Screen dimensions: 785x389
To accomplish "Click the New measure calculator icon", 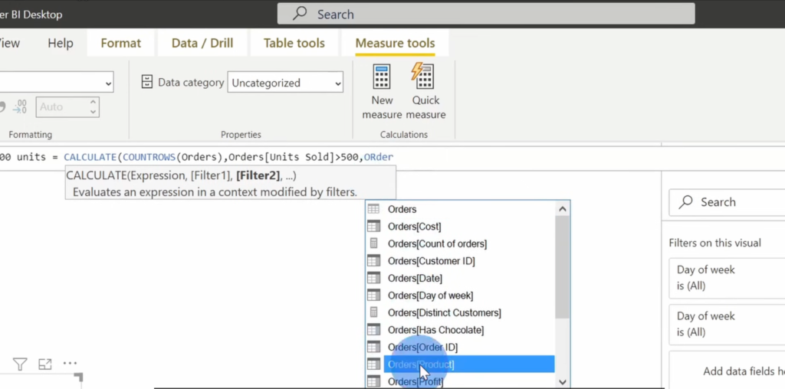I will pos(382,77).
